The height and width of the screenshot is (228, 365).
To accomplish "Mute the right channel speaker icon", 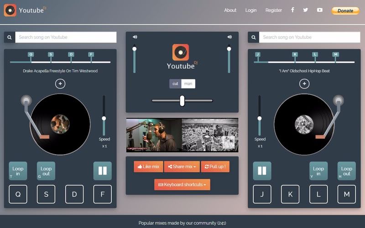I will pyautogui.click(x=229, y=37).
